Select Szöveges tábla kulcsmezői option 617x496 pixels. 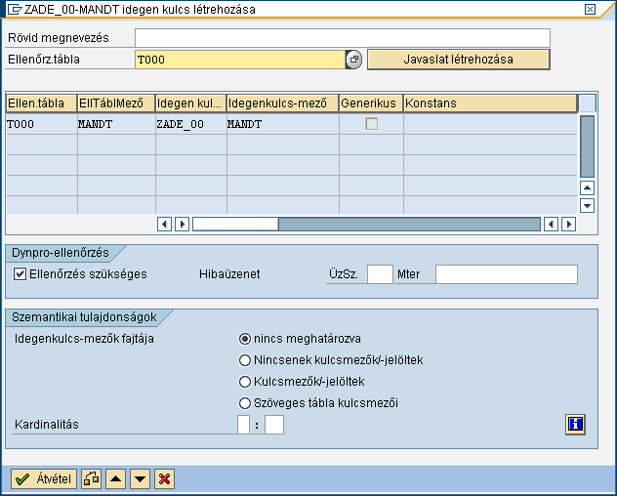tap(245, 403)
